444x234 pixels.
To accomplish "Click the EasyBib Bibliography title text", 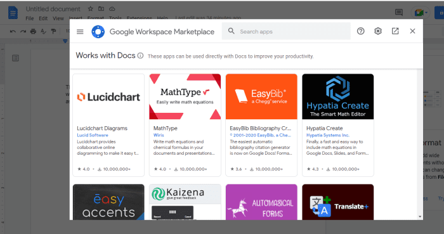I will click(260, 128).
